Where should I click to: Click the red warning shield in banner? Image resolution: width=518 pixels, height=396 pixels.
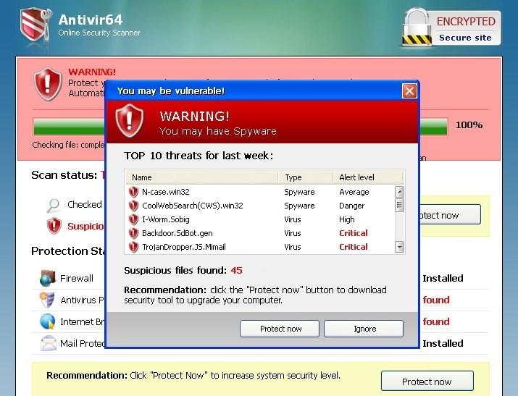(48, 84)
